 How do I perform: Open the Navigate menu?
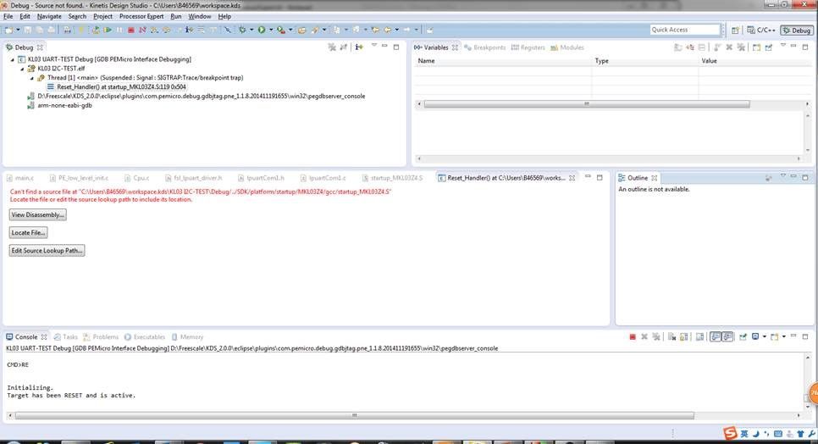pyautogui.click(x=49, y=16)
